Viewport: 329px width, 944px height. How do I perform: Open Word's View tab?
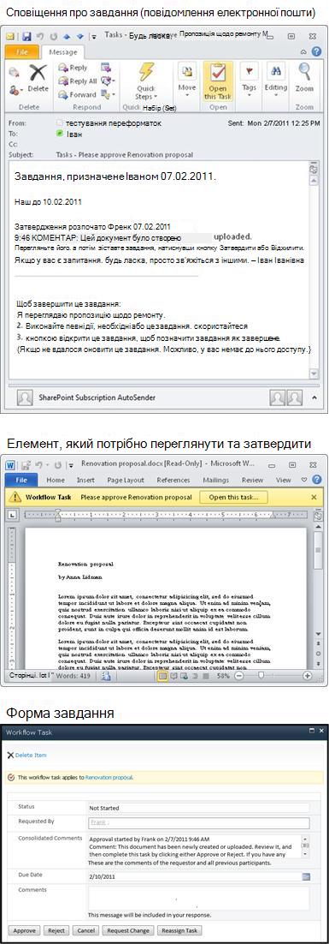coord(284,481)
